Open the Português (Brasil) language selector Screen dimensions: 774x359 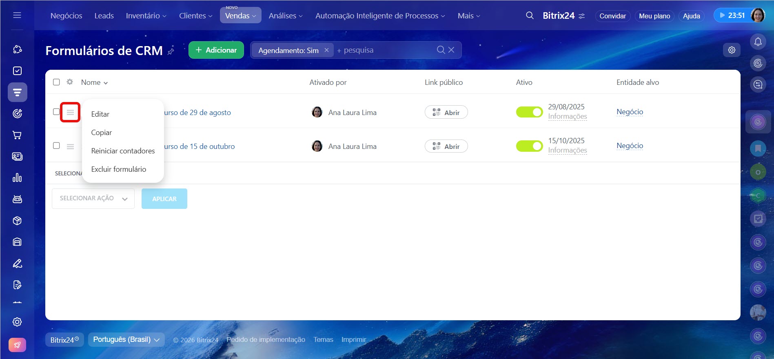[126, 339]
